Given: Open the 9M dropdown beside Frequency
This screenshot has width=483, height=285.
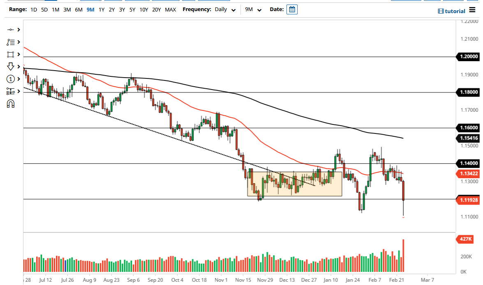Looking at the screenshot, I should point(253,9).
